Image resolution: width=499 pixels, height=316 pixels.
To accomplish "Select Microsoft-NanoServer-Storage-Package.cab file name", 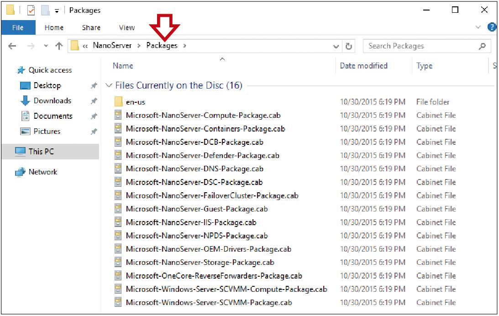I will click(x=200, y=262).
